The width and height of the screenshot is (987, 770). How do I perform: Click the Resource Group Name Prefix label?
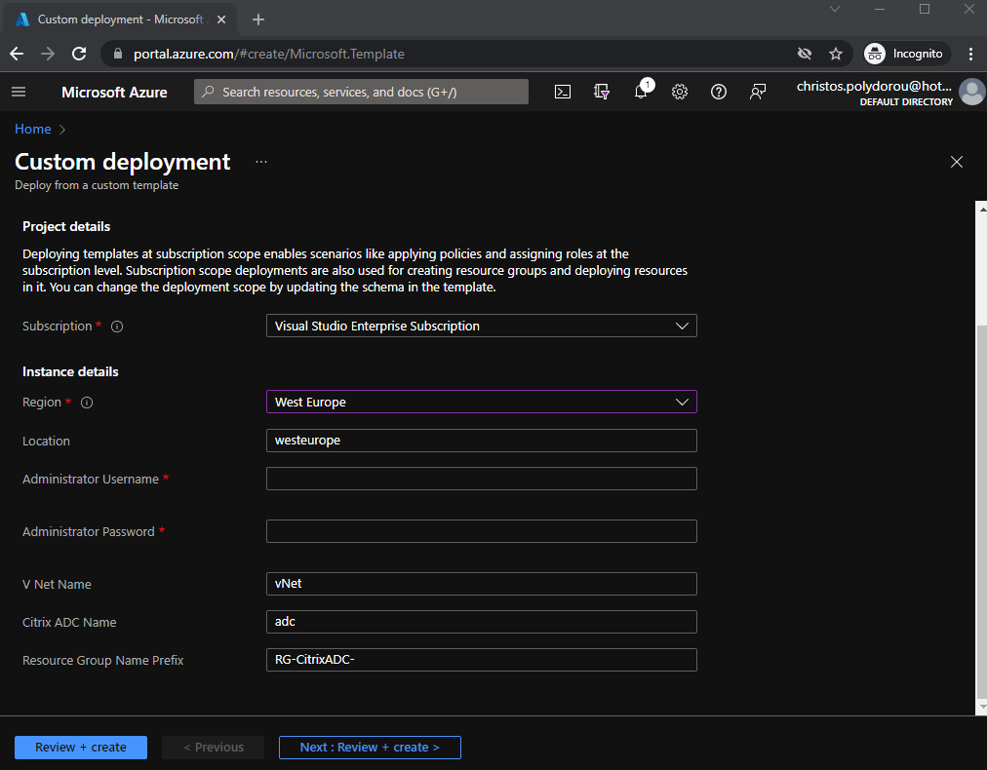point(103,661)
